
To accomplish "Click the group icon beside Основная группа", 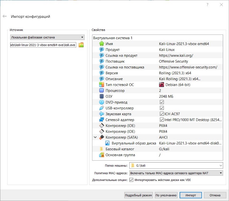I will (102, 155).
